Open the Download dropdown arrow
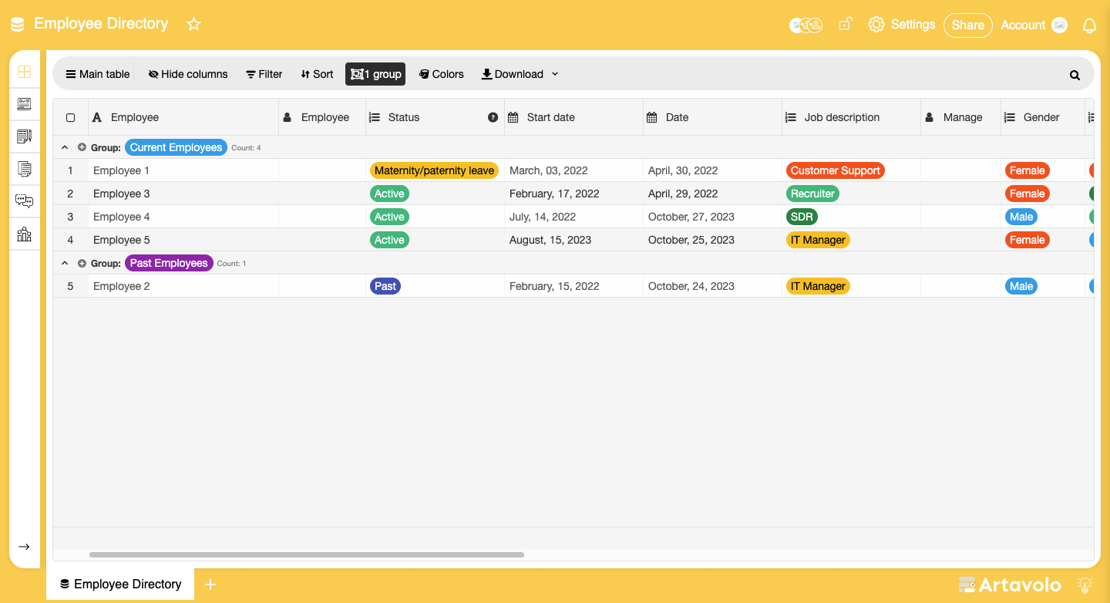The image size is (1110, 603). [x=555, y=74]
